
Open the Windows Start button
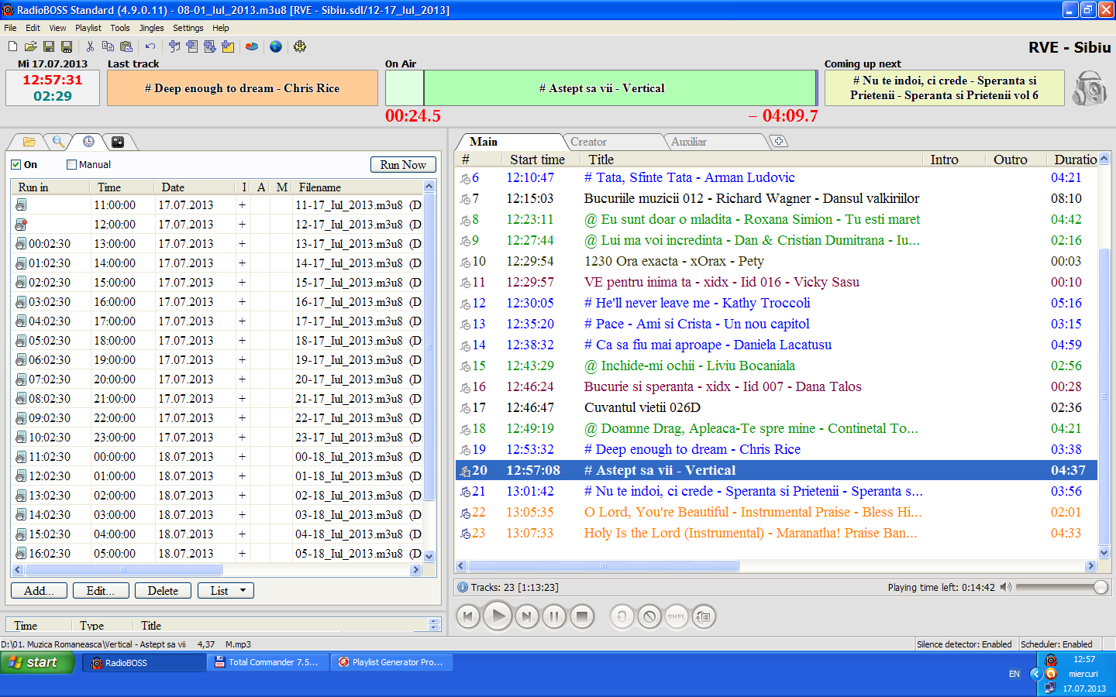pyautogui.click(x=37, y=662)
